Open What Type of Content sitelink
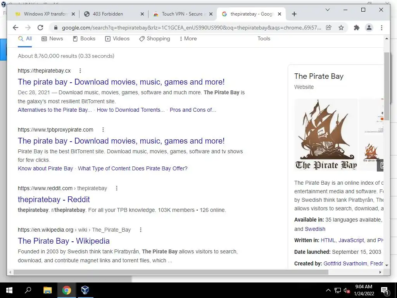The width and height of the screenshot is (397, 298). [x=133, y=168]
